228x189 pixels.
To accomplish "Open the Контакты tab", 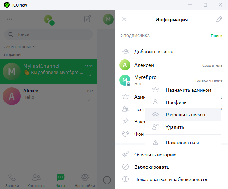I will (36, 180).
